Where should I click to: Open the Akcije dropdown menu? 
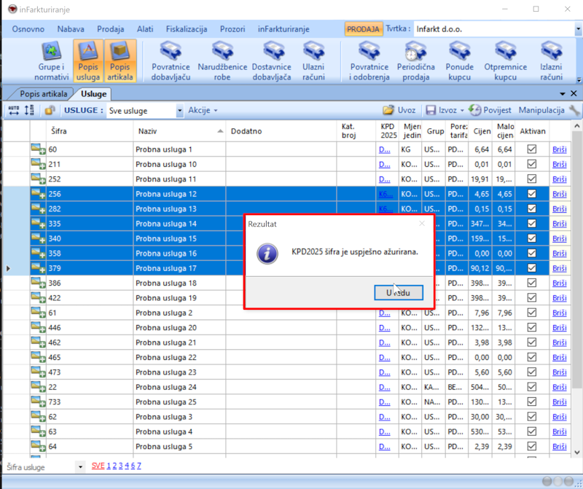coord(203,111)
